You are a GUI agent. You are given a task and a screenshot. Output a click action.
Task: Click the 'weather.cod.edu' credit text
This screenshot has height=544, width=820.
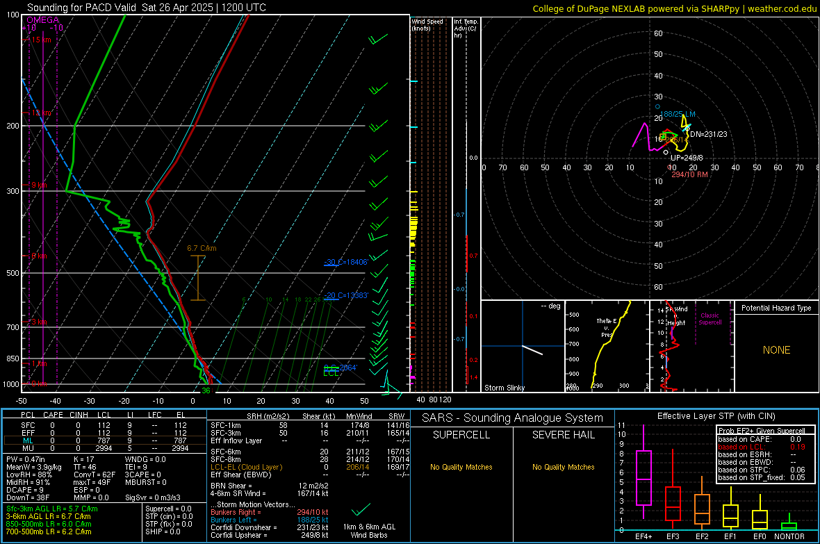[782, 8]
